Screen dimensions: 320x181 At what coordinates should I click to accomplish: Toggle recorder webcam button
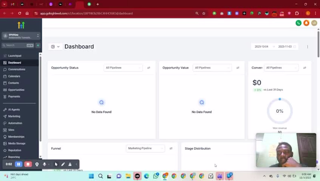37,164
